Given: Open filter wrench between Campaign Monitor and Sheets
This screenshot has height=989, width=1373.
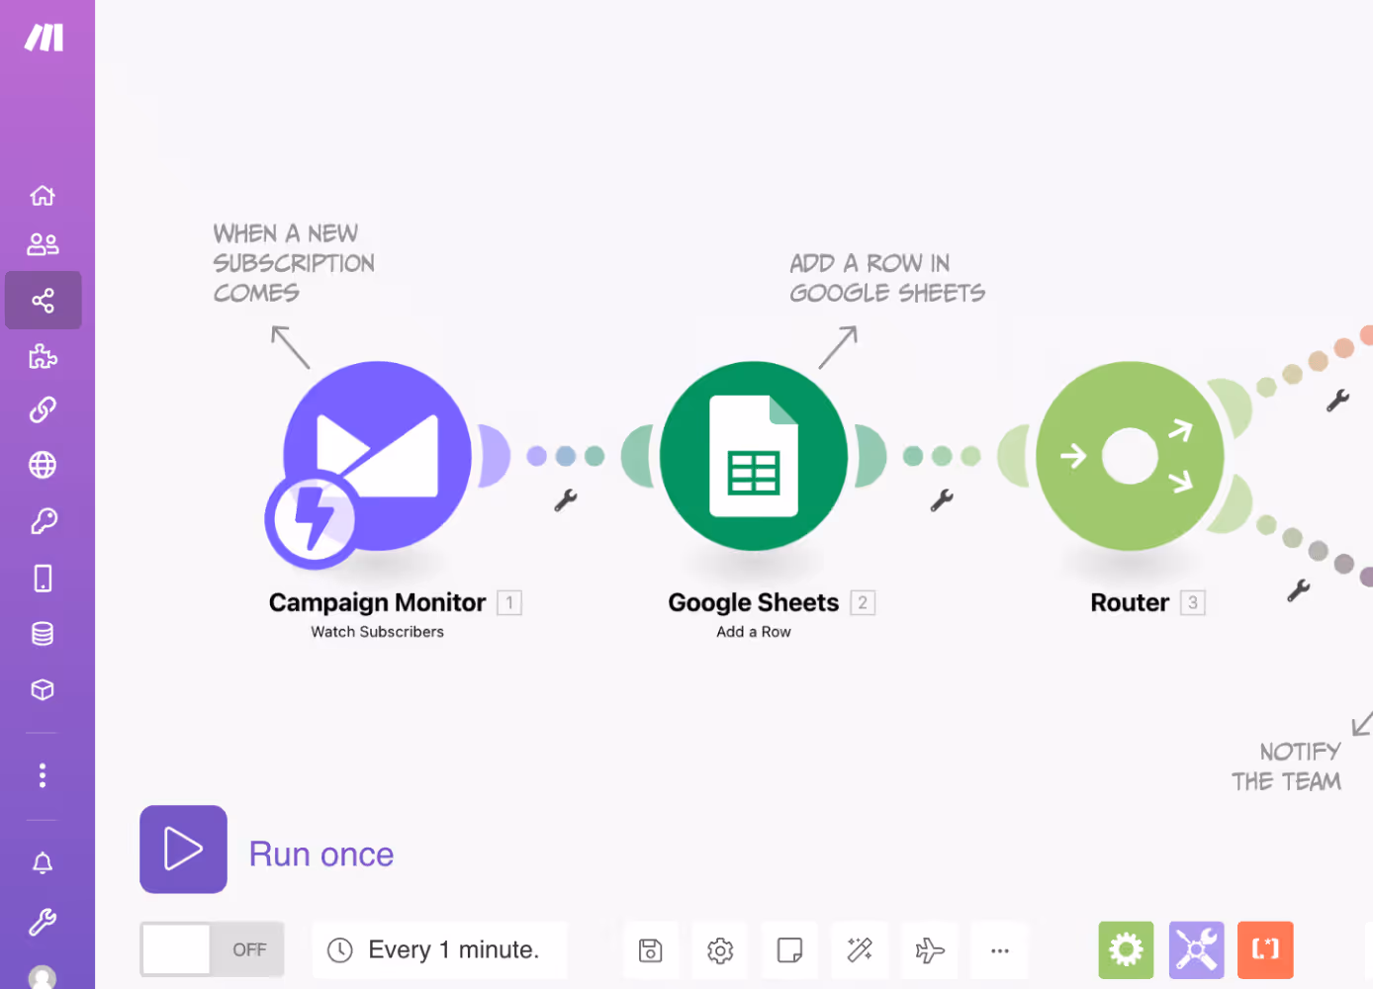Looking at the screenshot, I should tap(566, 500).
